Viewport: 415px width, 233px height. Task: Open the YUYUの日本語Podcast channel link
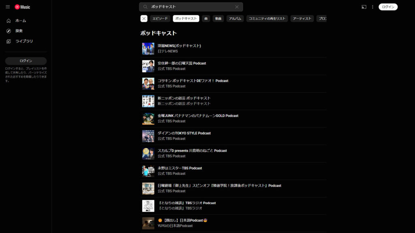click(x=175, y=226)
